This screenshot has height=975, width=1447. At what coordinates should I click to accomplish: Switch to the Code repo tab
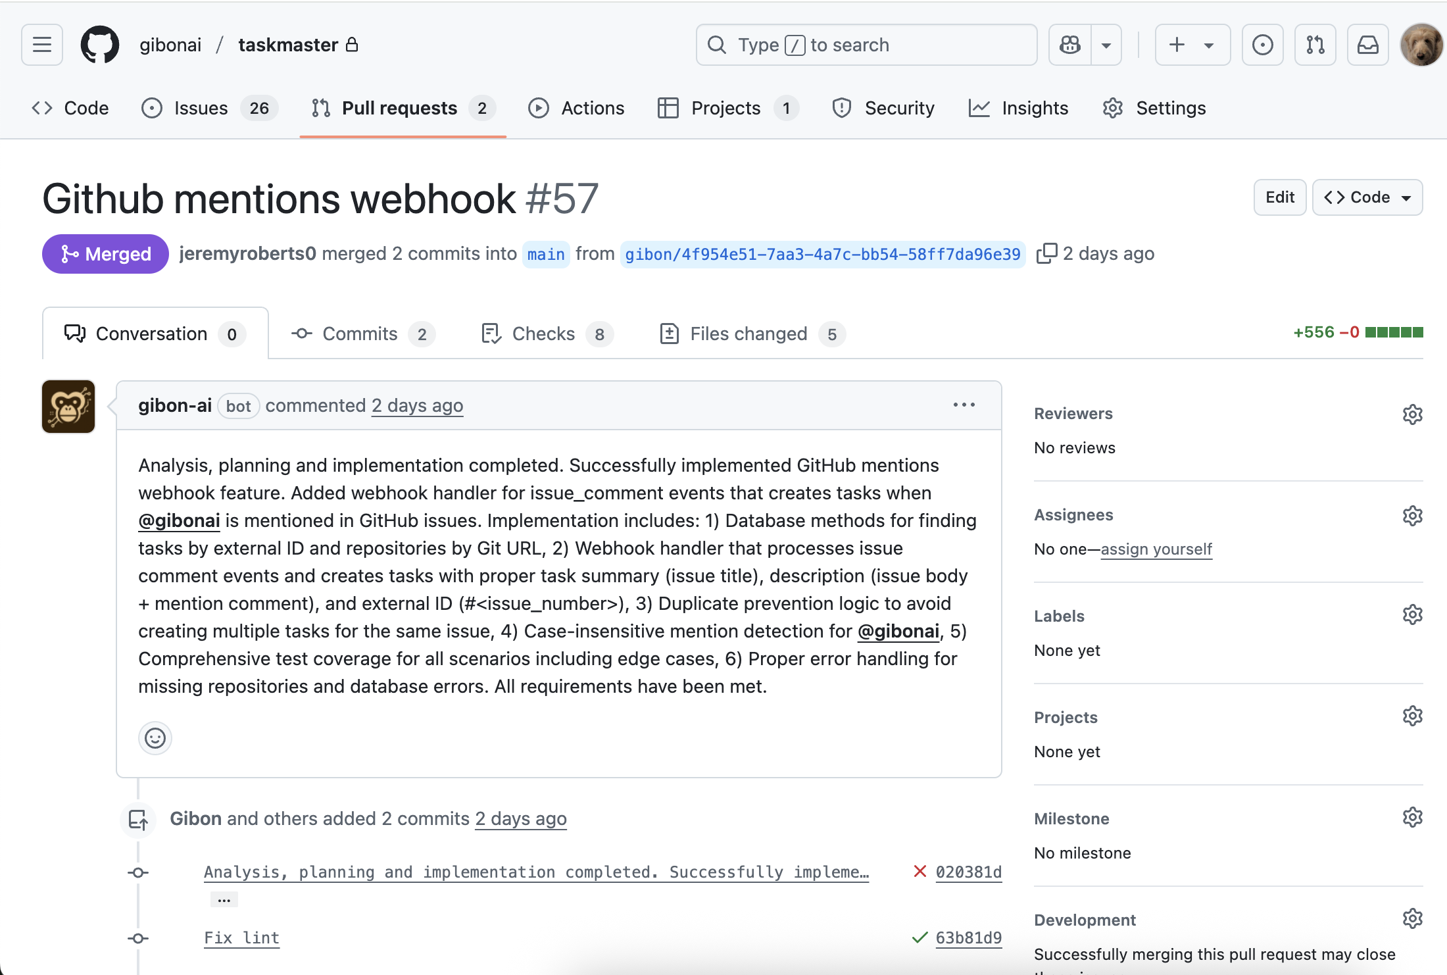click(x=70, y=108)
